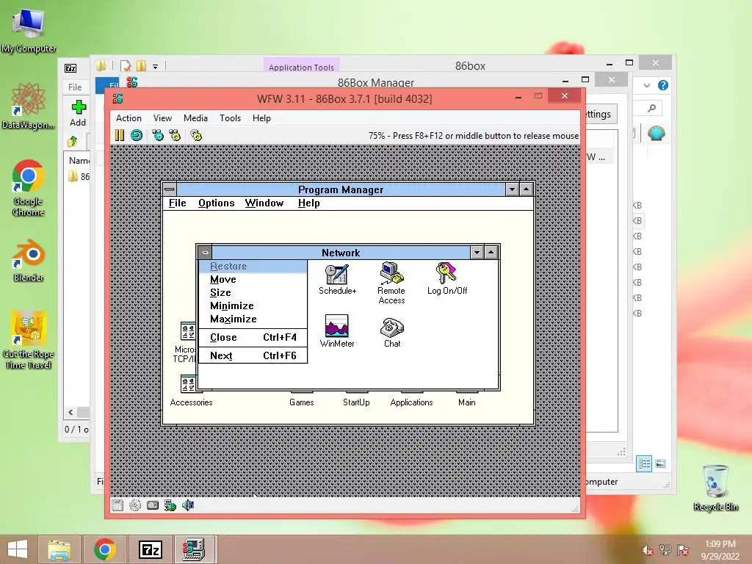
Task: Select Cut the Rope Time Travel shortcut
Action: (x=29, y=340)
